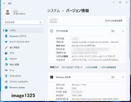Click the 時刻と言語 globe icon
This screenshot has height=102, width=131.
6,65
